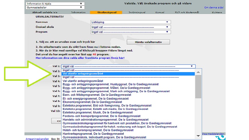Select Estetiska programmet, Estetik och media
Viewport: 249px width, 140px height.
(x=128, y=109)
